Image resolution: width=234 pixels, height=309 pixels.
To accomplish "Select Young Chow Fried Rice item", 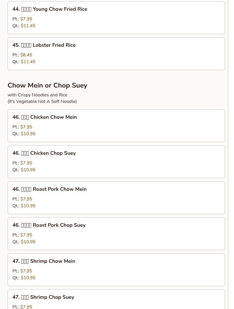I will click(116, 18).
